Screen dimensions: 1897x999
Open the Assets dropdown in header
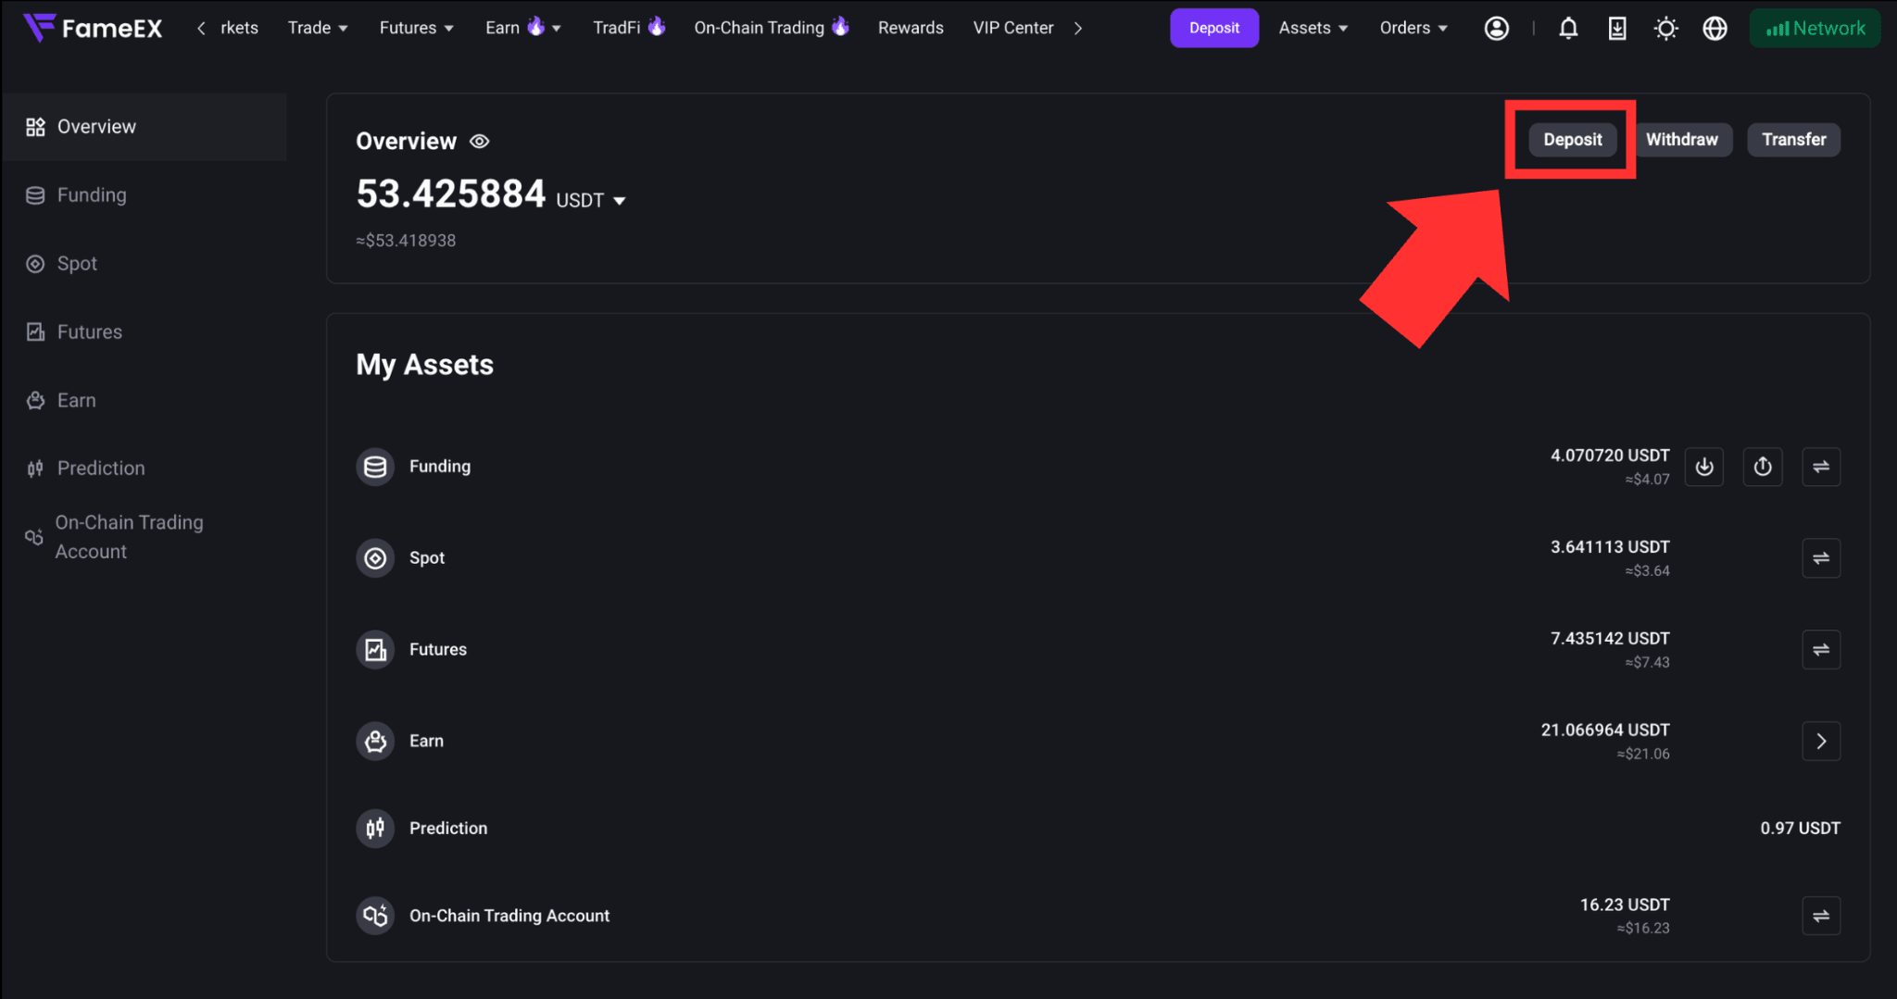click(1313, 28)
